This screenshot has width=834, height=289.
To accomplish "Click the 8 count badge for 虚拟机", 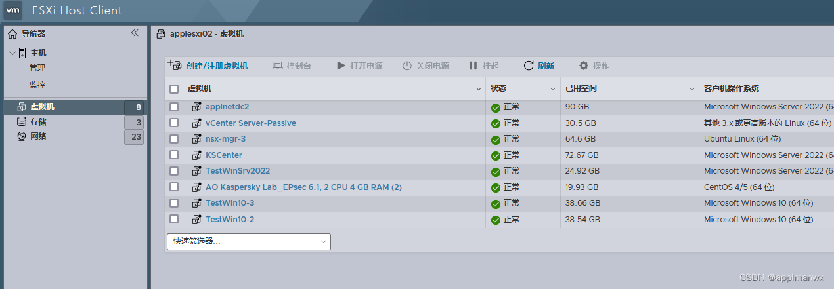I will pyautogui.click(x=135, y=107).
